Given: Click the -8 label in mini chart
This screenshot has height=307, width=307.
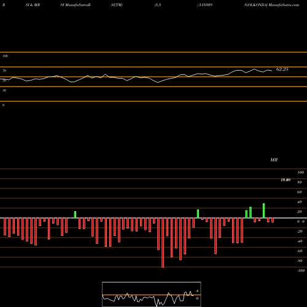Looking at the screenshot, I should 197,291.
